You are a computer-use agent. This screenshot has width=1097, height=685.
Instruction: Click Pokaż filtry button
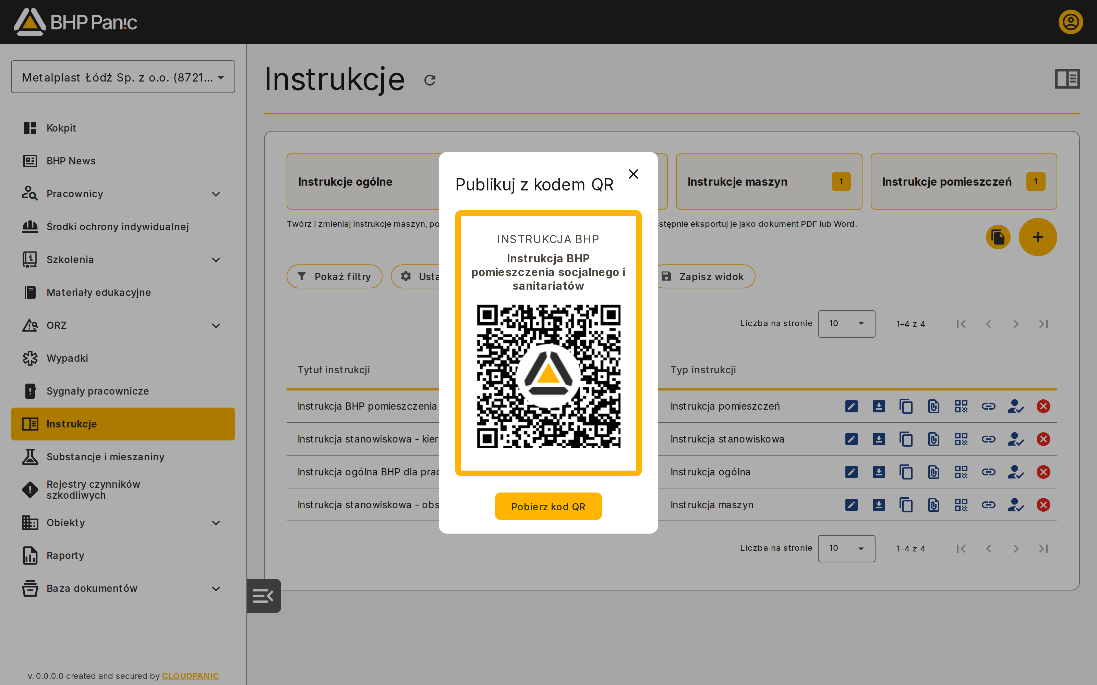coord(335,276)
